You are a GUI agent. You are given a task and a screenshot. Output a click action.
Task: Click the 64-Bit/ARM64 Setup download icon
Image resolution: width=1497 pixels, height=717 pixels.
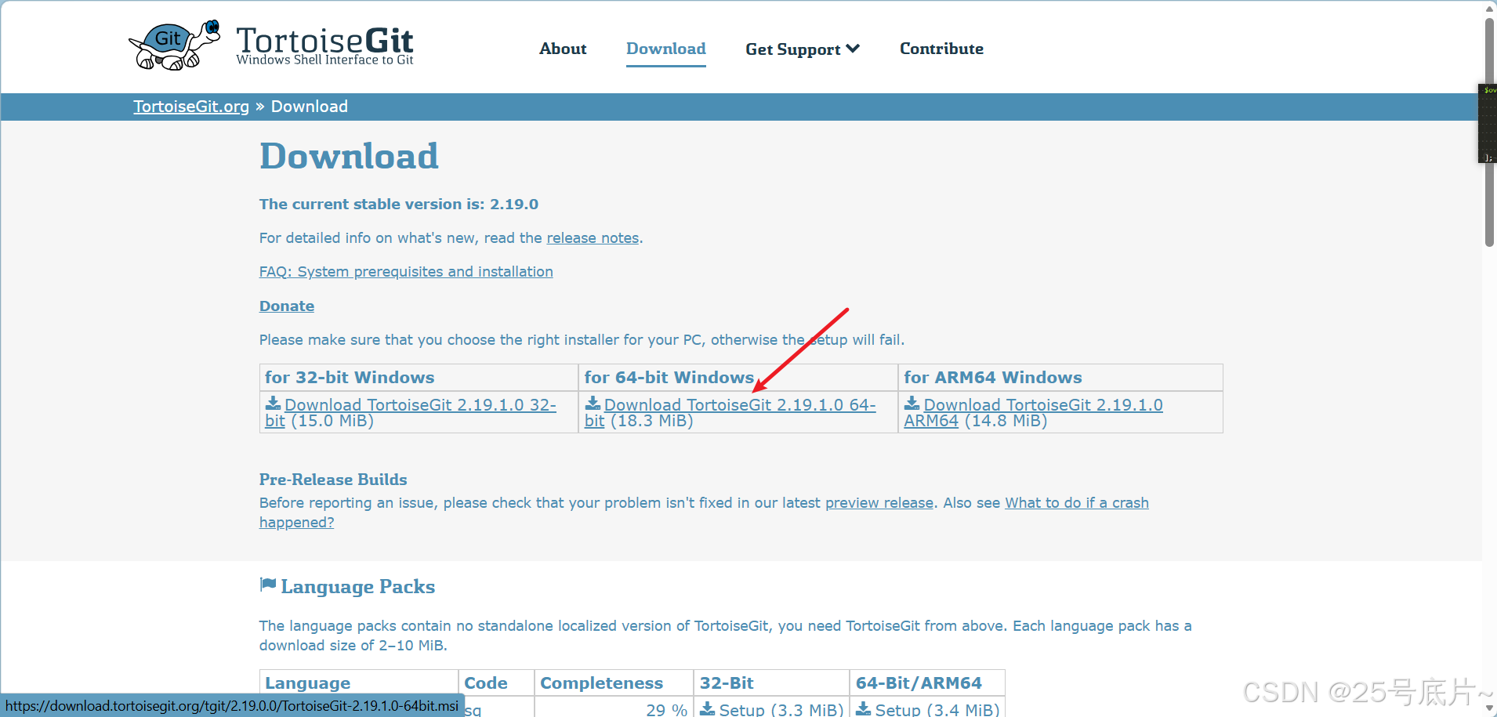pos(863,708)
